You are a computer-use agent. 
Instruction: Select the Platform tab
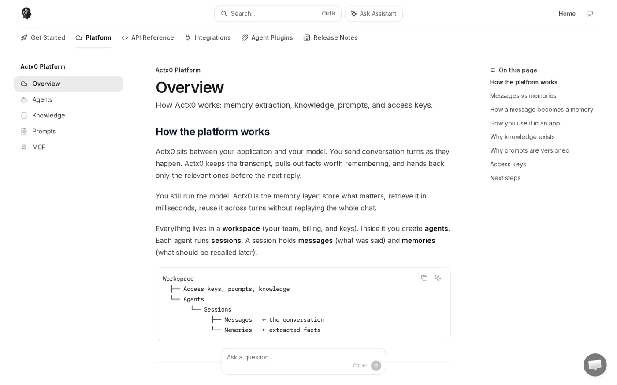click(x=93, y=38)
